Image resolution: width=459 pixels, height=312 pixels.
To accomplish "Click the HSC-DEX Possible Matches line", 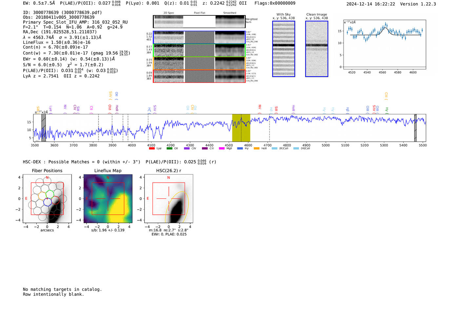I will click(120, 162).
